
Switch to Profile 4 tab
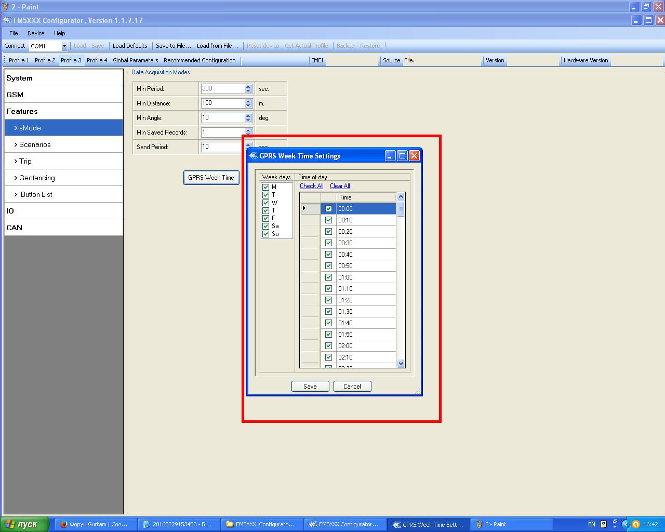tap(97, 60)
